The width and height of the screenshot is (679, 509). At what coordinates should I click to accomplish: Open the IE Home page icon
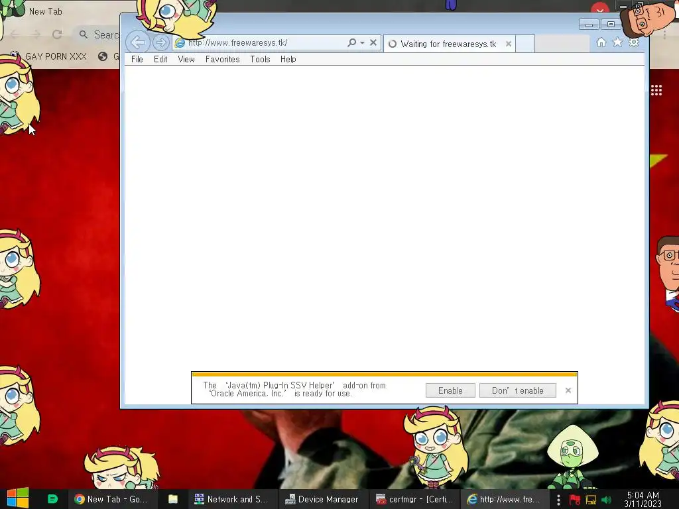(601, 42)
